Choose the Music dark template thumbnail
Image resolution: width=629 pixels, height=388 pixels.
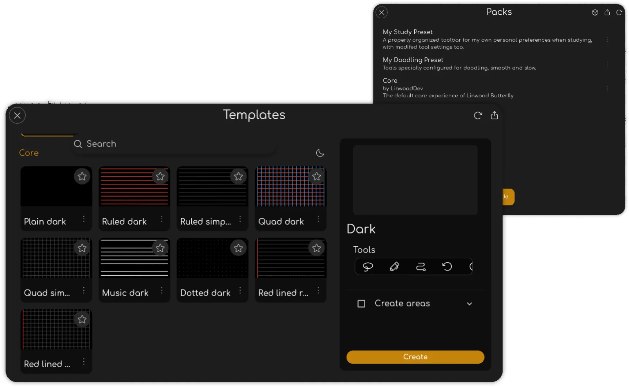(x=134, y=258)
